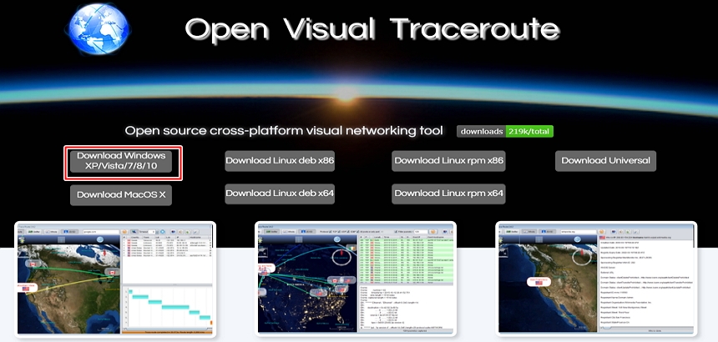This screenshot has height=342, width=718.
Task: Click the downloads 219k/total badge
Action: coord(505,132)
